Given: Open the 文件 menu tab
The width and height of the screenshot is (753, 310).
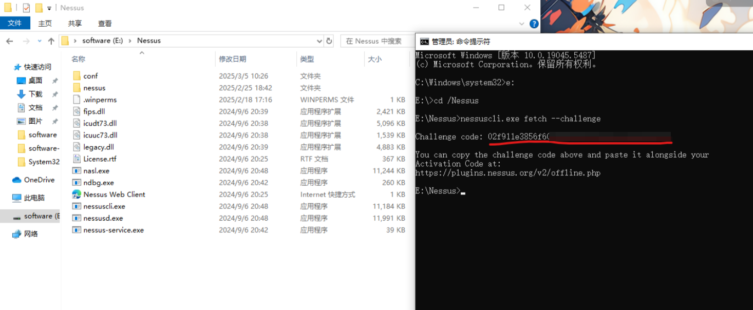Looking at the screenshot, I should tap(15, 23).
